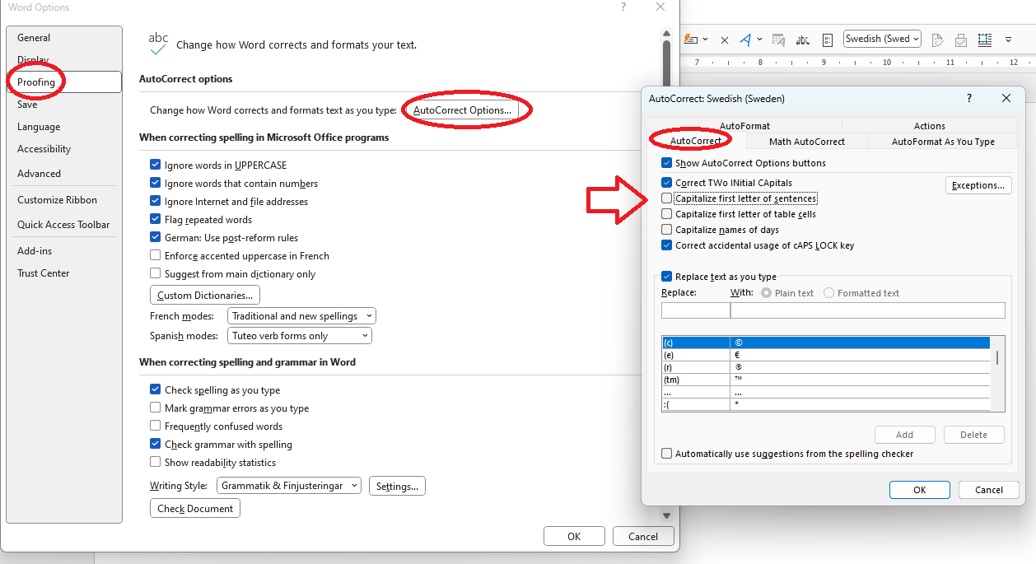Click the AutoText quick-insert icon in Word toolbar
This screenshot has height=564, width=1036.
click(691, 40)
